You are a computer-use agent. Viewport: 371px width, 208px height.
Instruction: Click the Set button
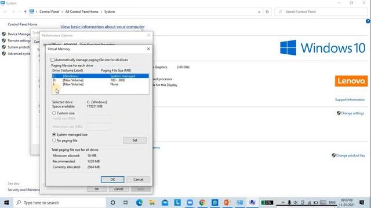134,140
